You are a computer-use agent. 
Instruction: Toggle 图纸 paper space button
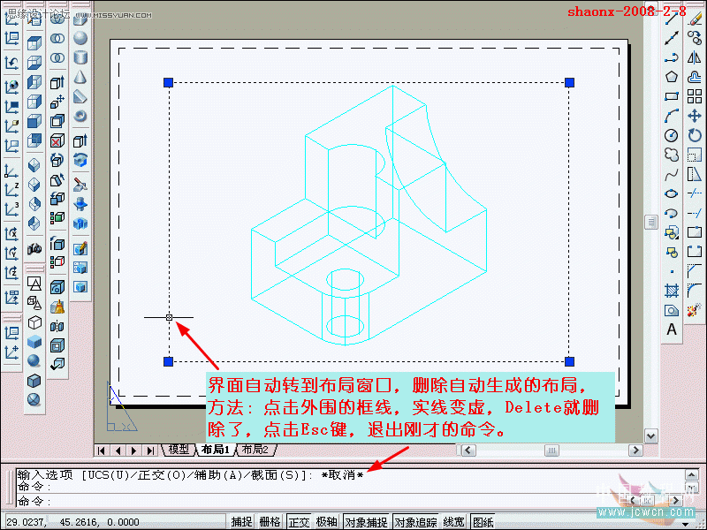coord(483,522)
